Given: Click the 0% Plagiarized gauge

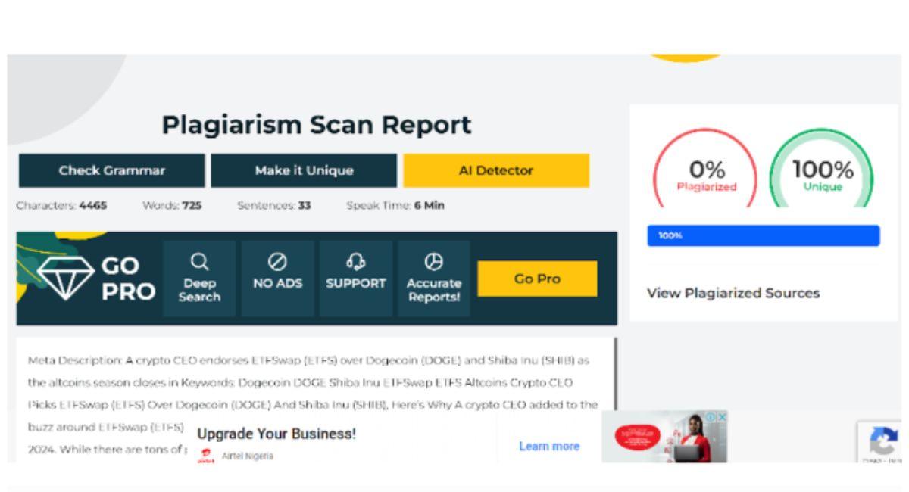Looking at the screenshot, I should tap(706, 174).
